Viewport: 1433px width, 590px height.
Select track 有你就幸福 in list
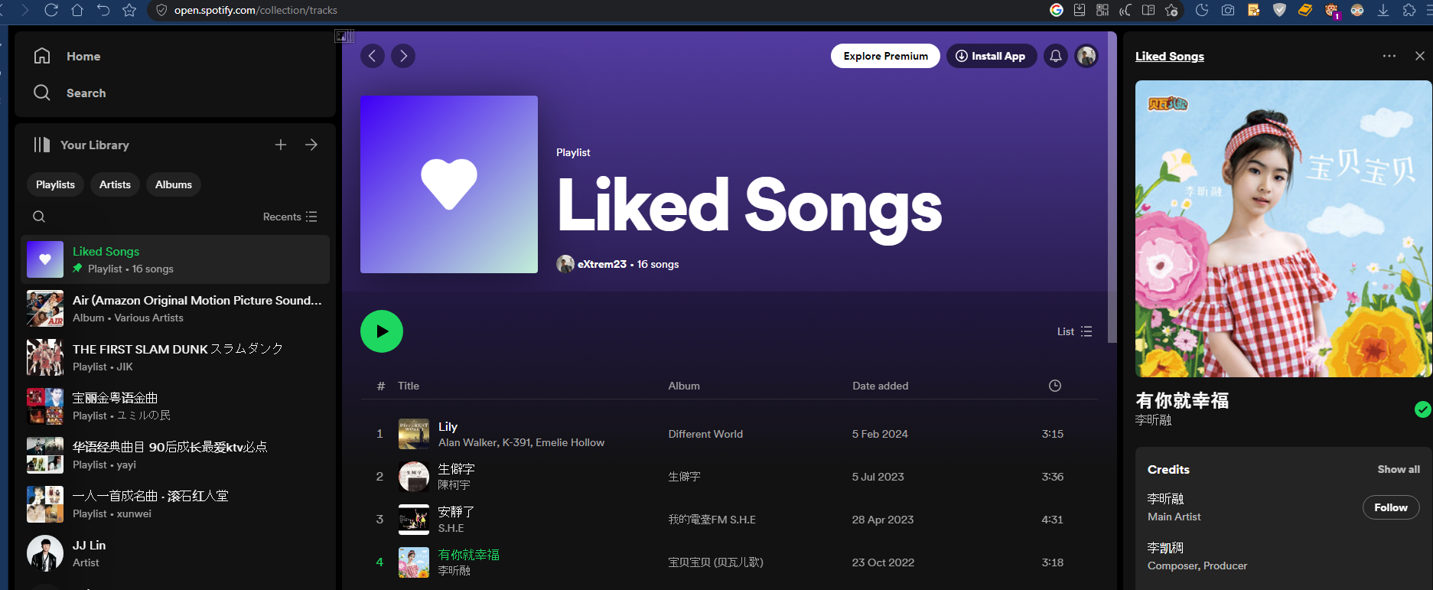point(729,562)
